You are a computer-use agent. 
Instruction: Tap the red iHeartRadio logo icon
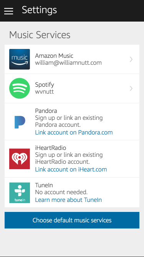(20, 159)
